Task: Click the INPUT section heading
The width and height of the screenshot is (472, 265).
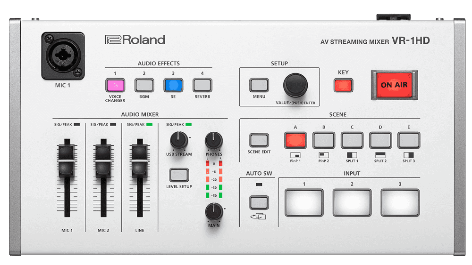Action: [x=352, y=173]
